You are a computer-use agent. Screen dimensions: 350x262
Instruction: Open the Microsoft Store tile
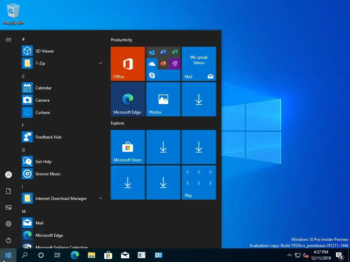click(x=128, y=147)
